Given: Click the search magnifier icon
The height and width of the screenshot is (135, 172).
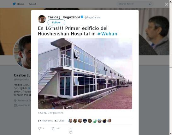Looking at the screenshot, I should pos(150,4).
